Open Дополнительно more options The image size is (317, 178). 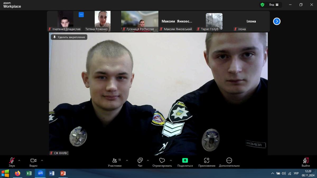(229, 162)
